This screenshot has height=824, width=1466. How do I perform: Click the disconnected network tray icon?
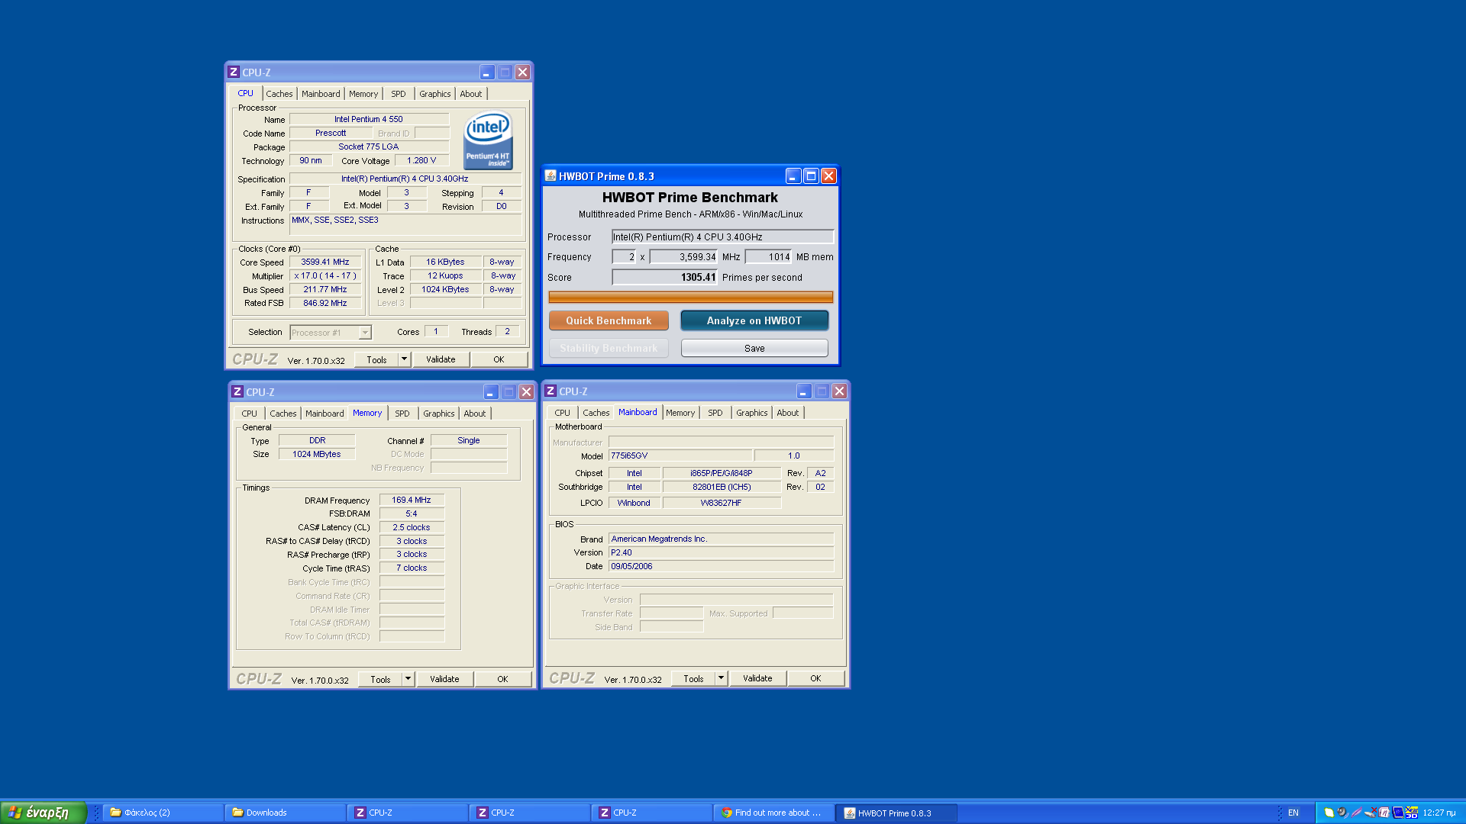1371,813
